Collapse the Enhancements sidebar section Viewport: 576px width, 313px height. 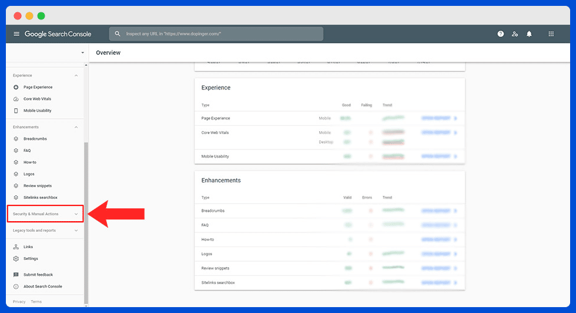pos(76,127)
